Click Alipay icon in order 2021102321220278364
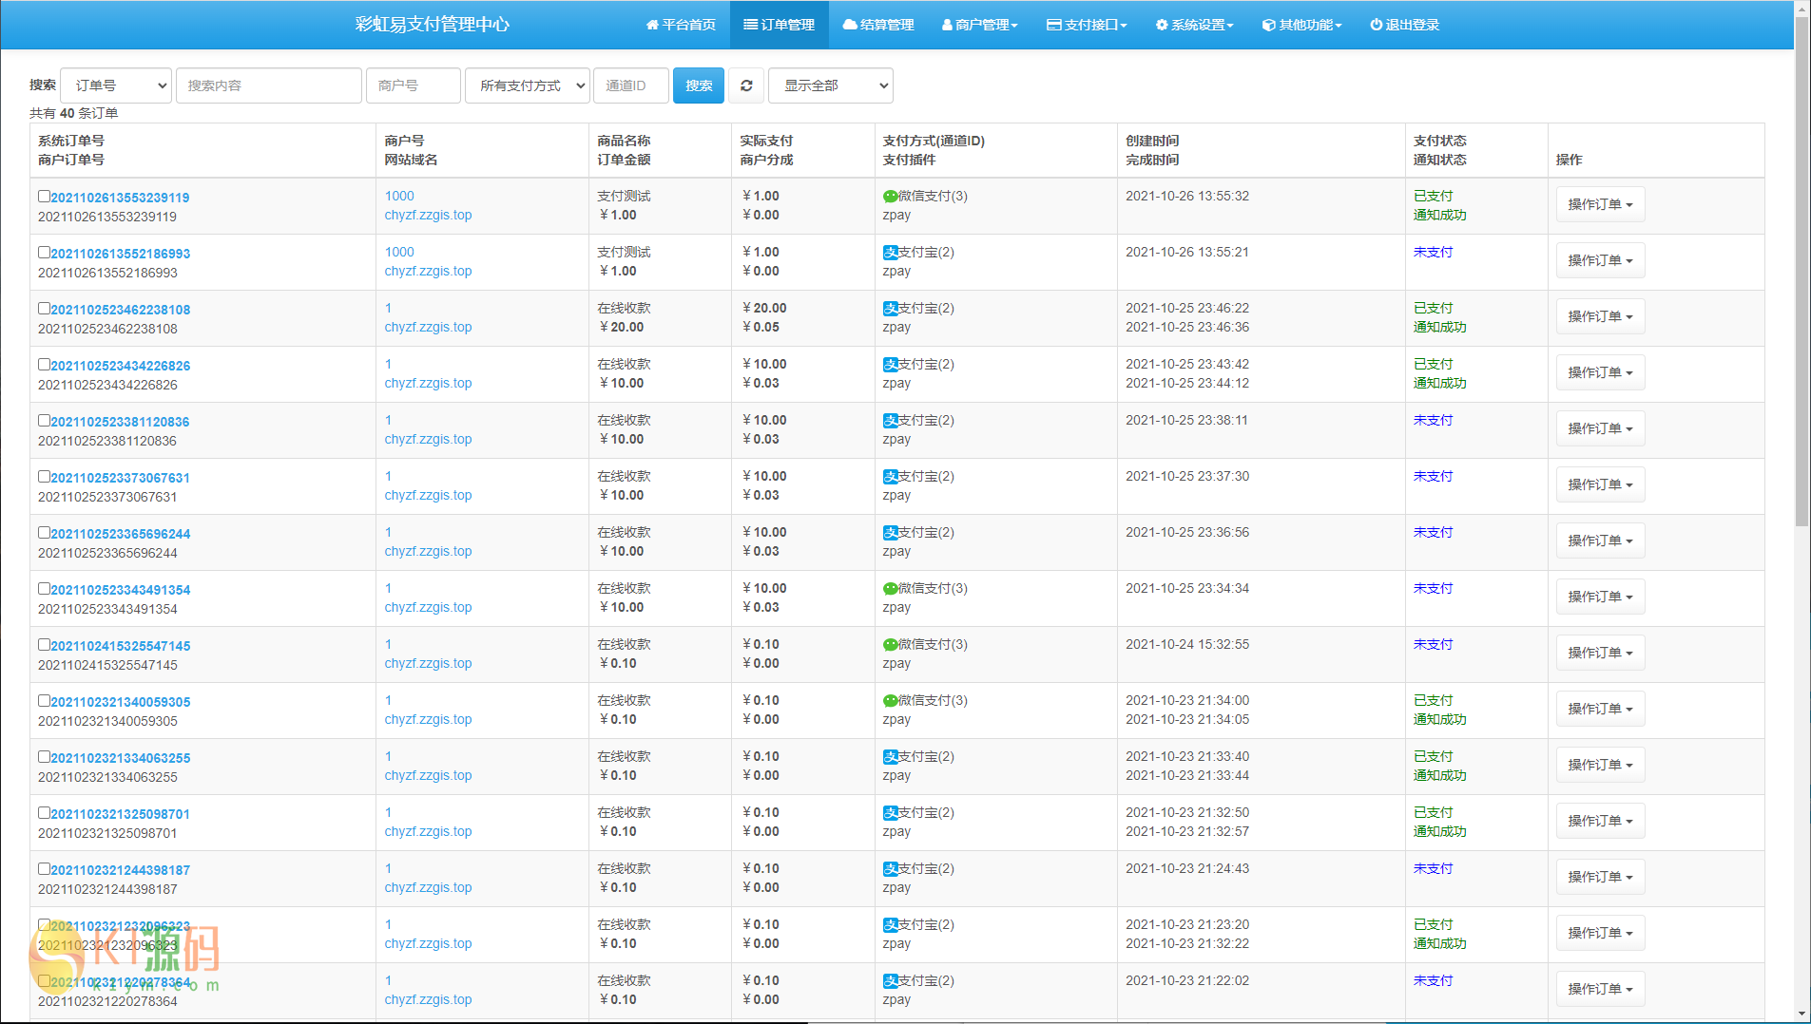This screenshot has width=1811, height=1024. (x=890, y=981)
